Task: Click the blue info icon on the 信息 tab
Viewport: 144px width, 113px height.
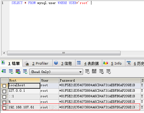Action: click(x=56, y=63)
